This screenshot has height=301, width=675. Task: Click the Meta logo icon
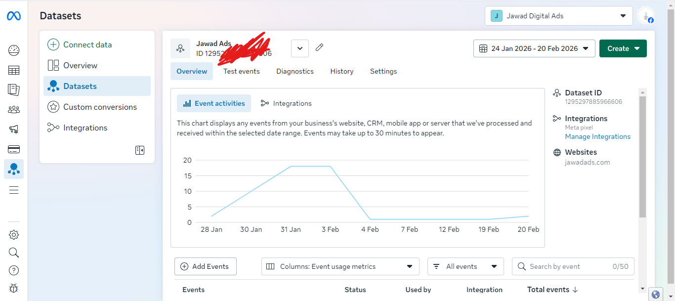14,16
